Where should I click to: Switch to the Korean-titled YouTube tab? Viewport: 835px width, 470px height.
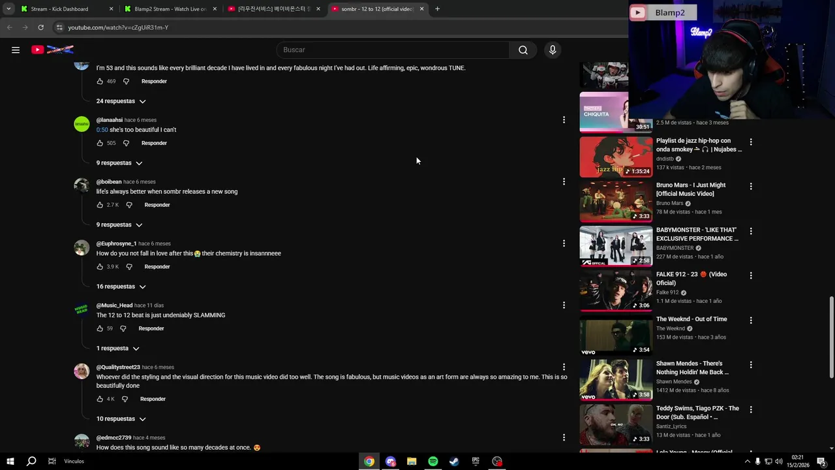coord(274,9)
